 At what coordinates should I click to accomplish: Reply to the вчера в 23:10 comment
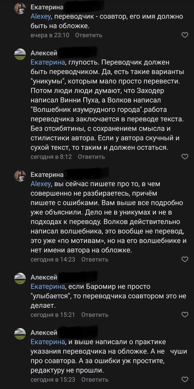click(x=88, y=35)
